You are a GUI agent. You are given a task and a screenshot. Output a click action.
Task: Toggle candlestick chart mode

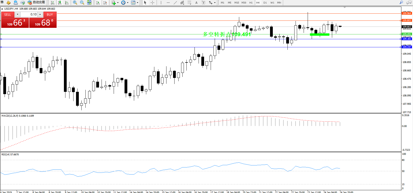point(60,3)
